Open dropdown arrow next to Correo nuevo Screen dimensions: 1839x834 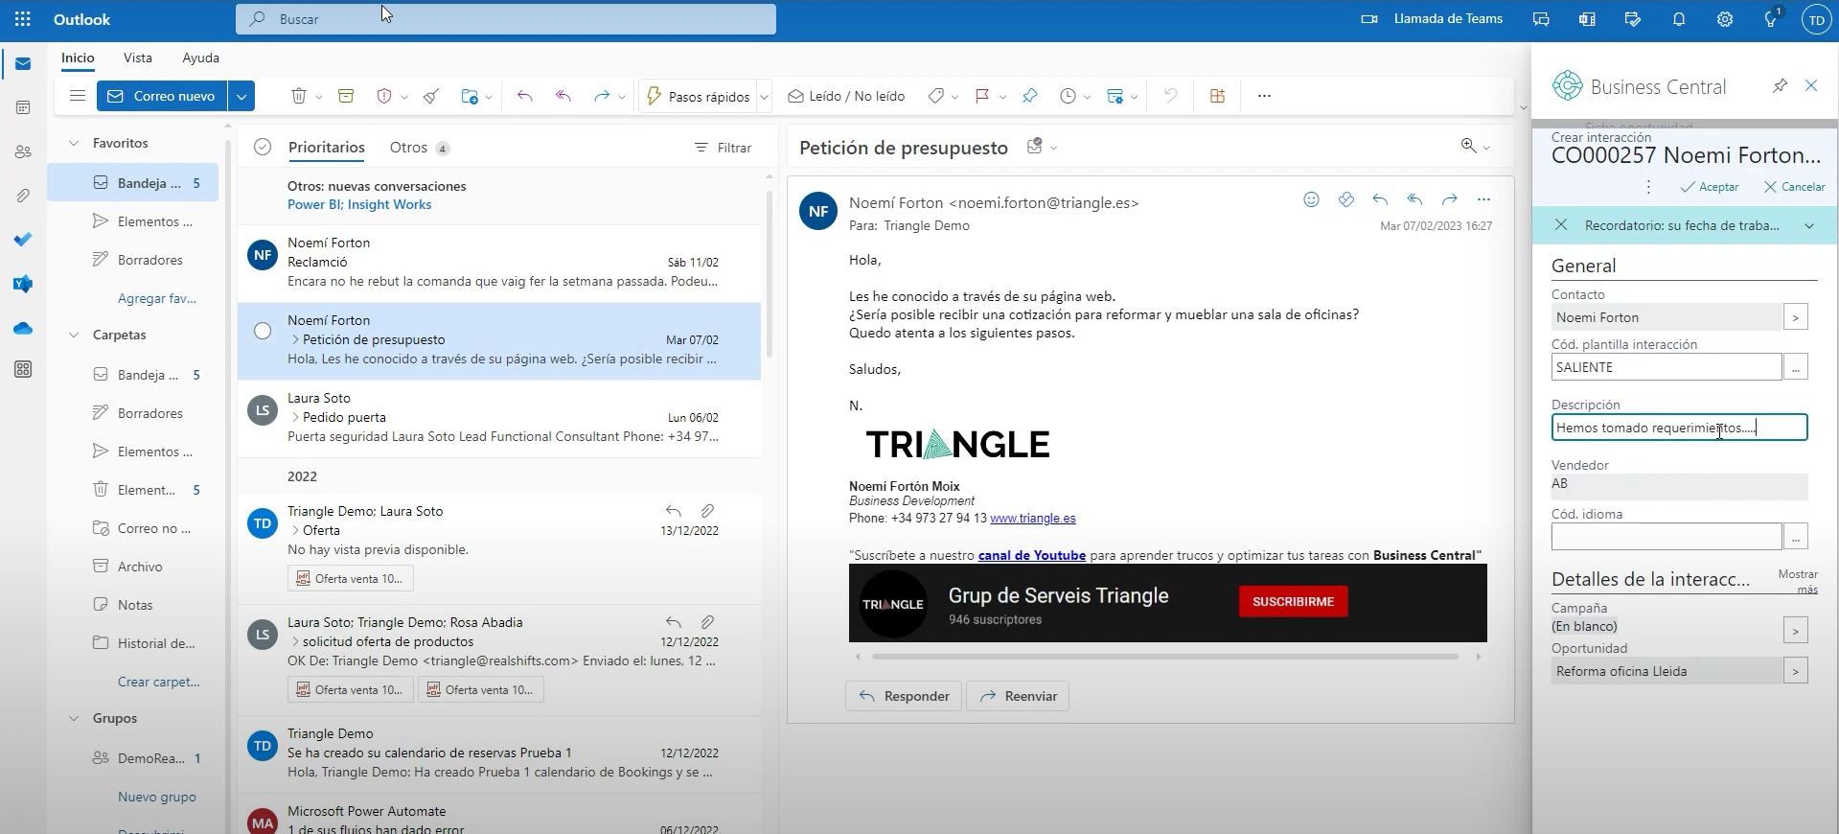tap(241, 96)
